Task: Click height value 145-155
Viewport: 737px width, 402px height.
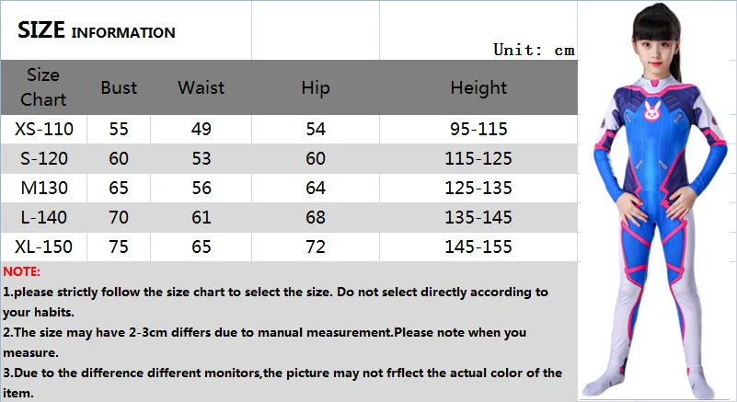Action: (478, 247)
